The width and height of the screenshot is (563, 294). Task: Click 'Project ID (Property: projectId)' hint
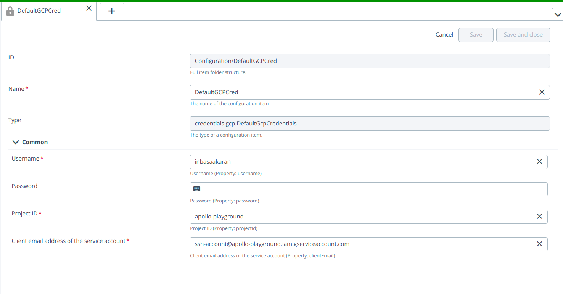coord(224,228)
